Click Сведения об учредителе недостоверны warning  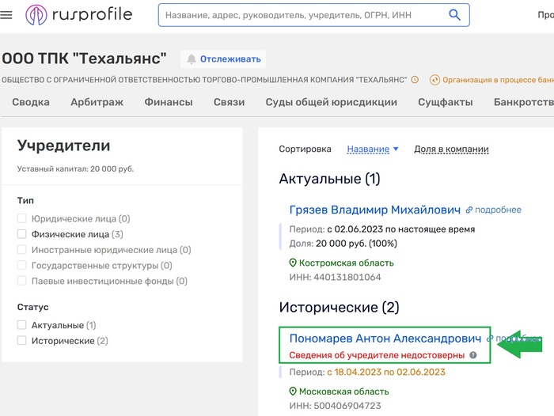point(377,355)
